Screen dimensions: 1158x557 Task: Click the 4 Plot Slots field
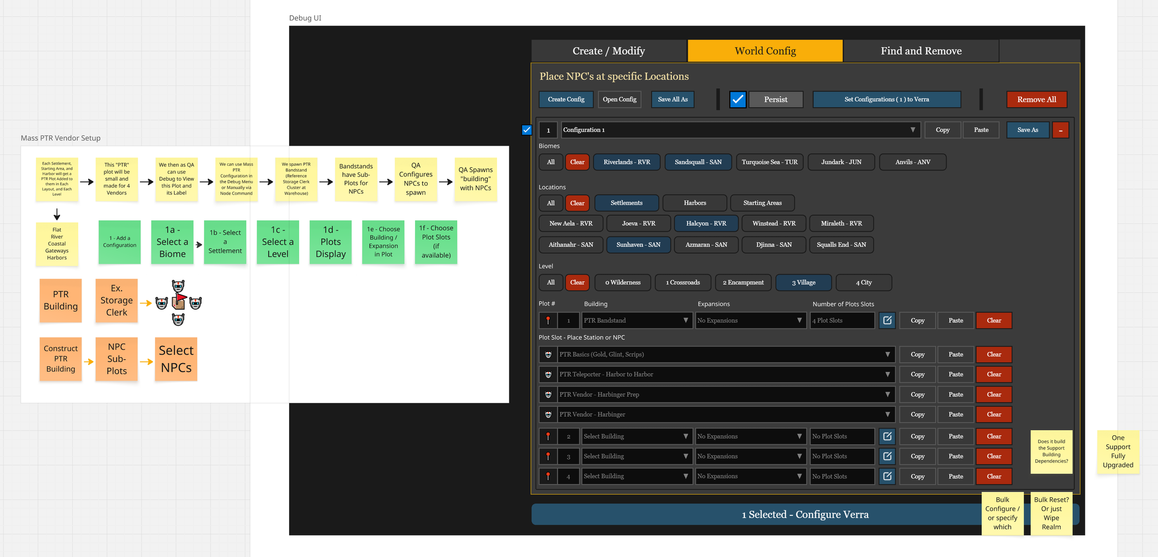click(x=842, y=320)
